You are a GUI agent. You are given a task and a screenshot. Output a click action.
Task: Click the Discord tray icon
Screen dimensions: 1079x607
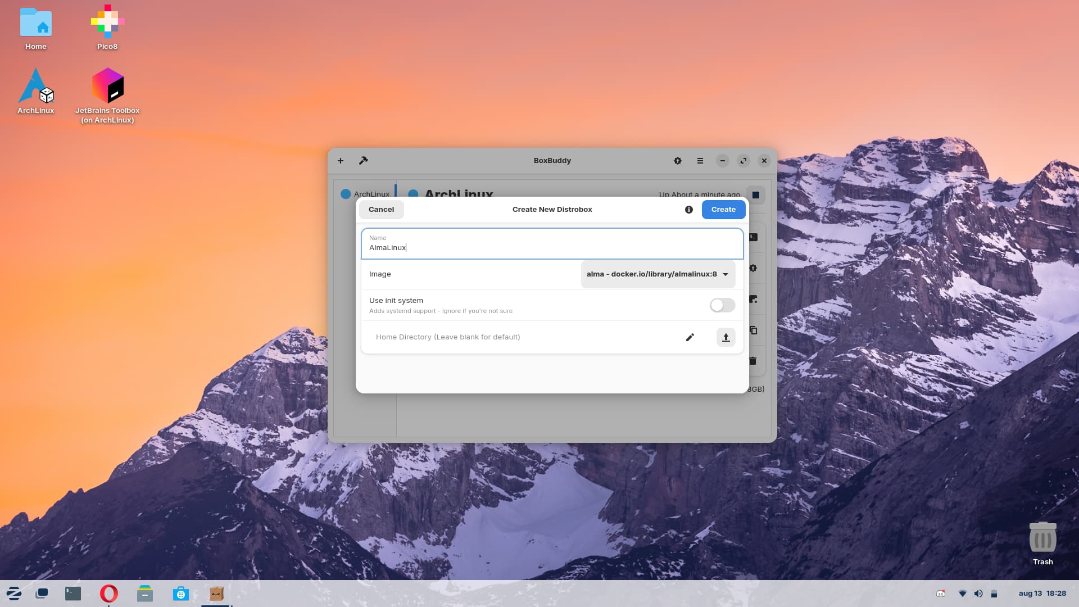pyautogui.click(x=941, y=594)
